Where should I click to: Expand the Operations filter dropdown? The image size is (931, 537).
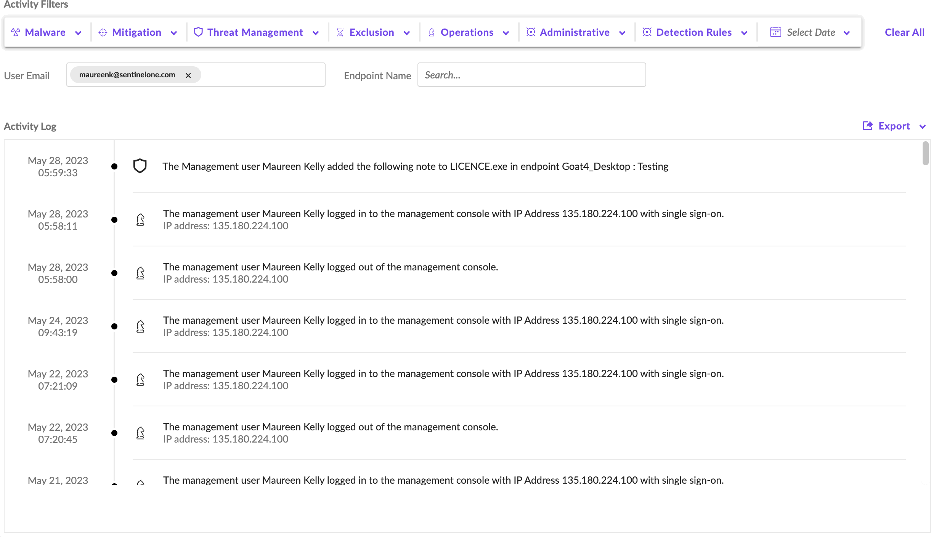coord(506,33)
